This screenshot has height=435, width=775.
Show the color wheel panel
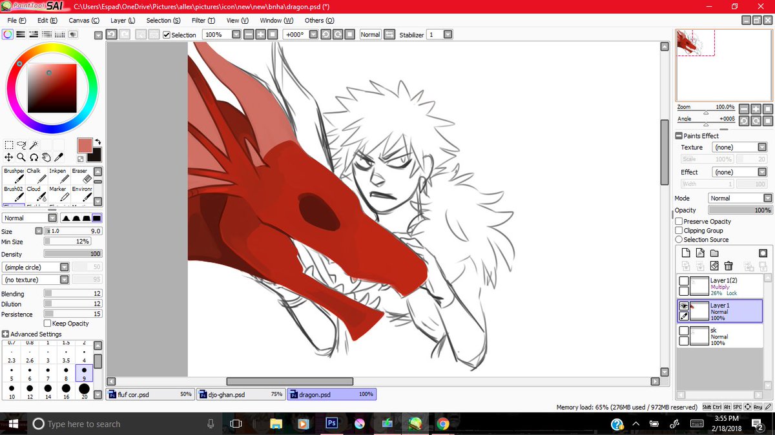[x=7, y=35]
